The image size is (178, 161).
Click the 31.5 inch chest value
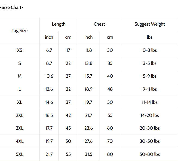click(x=89, y=154)
